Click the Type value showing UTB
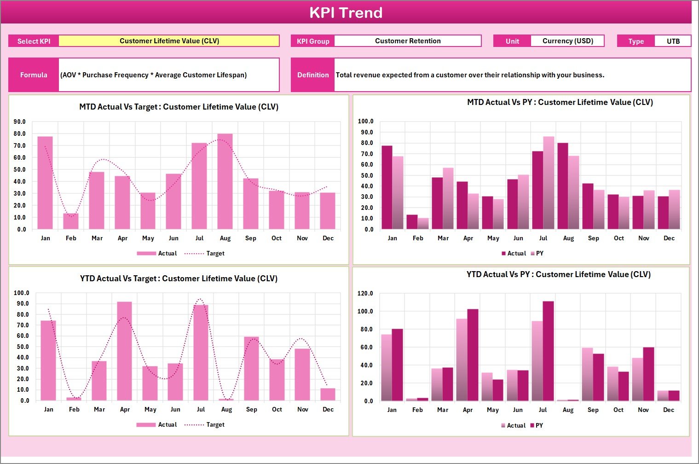This screenshot has width=699, height=464. pos(674,41)
